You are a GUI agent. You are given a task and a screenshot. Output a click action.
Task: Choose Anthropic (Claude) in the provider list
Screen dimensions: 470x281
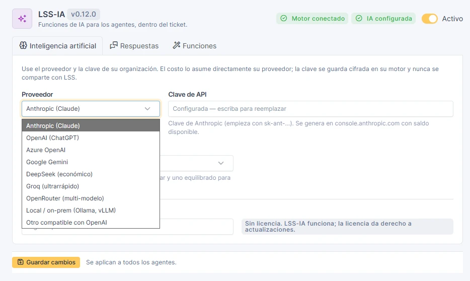(91, 126)
